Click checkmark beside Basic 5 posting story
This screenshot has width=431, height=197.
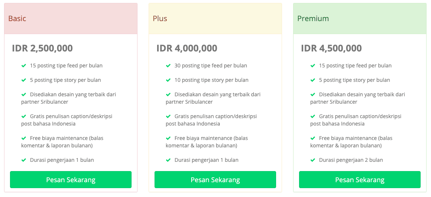coord(24,80)
